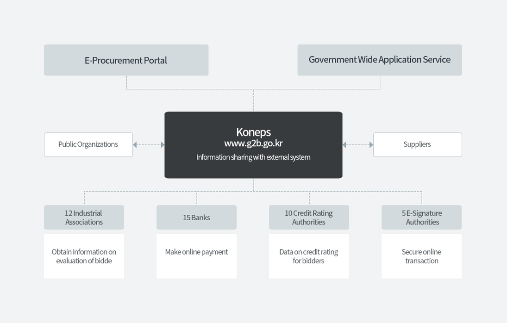Select 'Data on credit rating for bidders' text
Screen dimensions: 507x323
[309, 256]
